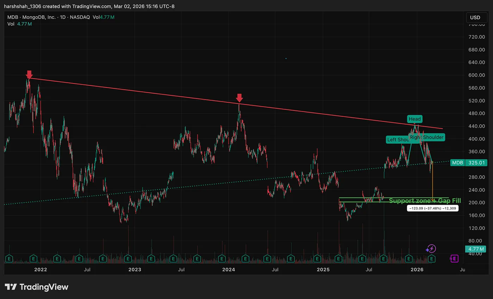
Task: Click the 680.00 price axis label
Action: pyautogui.click(x=477, y=50)
